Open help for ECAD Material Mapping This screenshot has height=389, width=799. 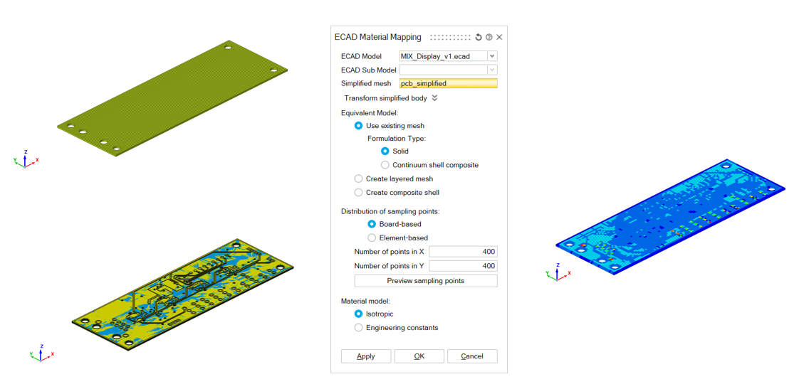click(489, 37)
